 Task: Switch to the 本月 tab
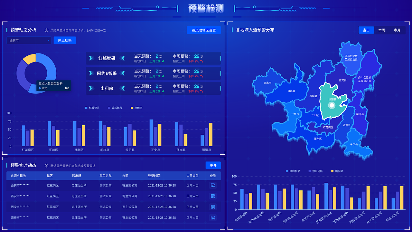397,30
